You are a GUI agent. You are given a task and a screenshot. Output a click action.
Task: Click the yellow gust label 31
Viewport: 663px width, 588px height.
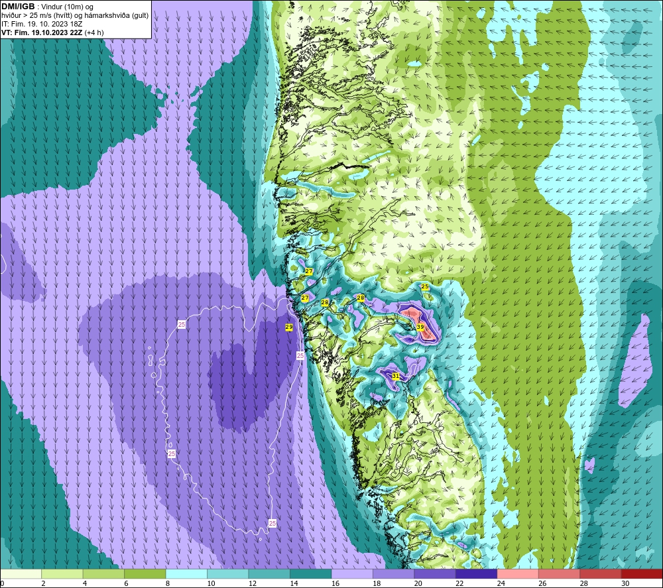coord(396,376)
